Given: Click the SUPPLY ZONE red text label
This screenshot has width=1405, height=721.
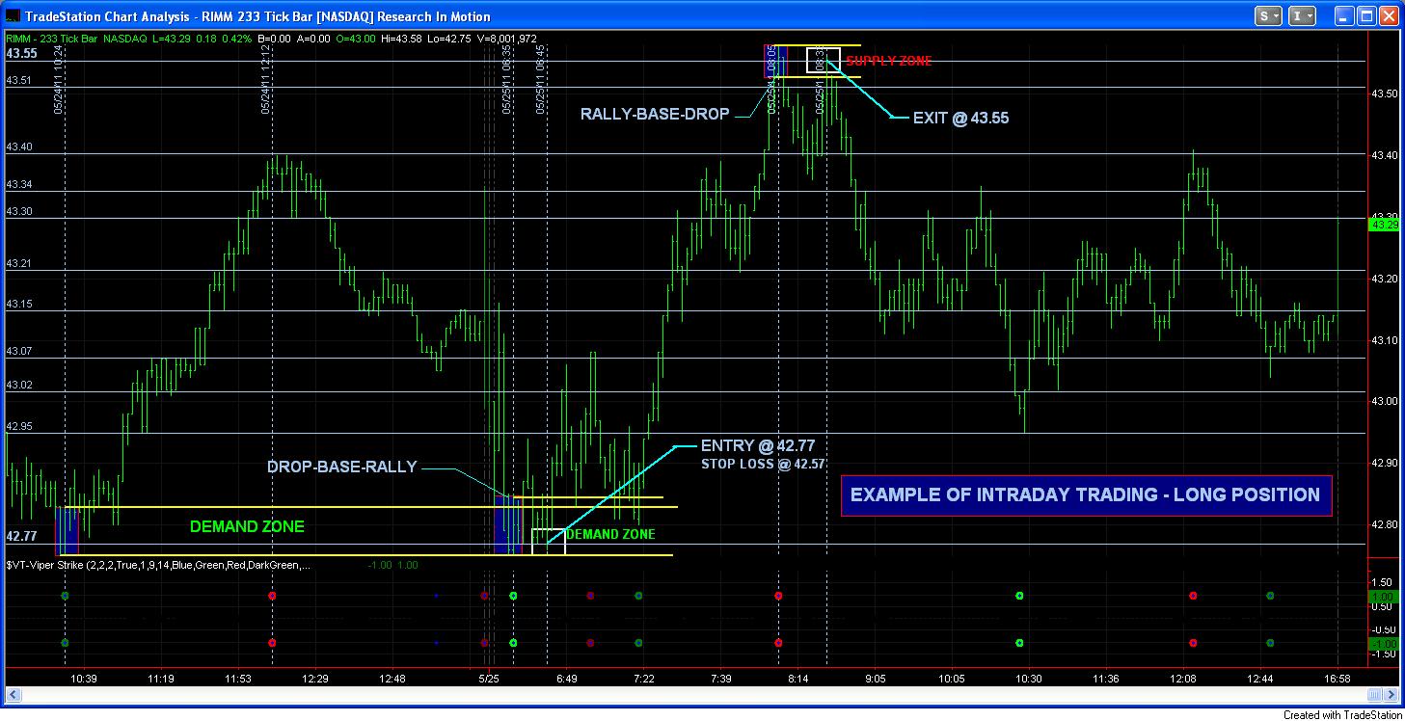Looking at the screenshot, I should point(889,61).
